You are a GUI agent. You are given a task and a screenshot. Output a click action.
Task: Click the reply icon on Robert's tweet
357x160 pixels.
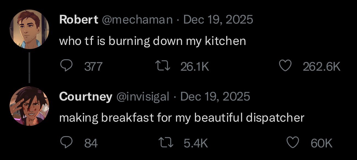[x=66, y=66]
